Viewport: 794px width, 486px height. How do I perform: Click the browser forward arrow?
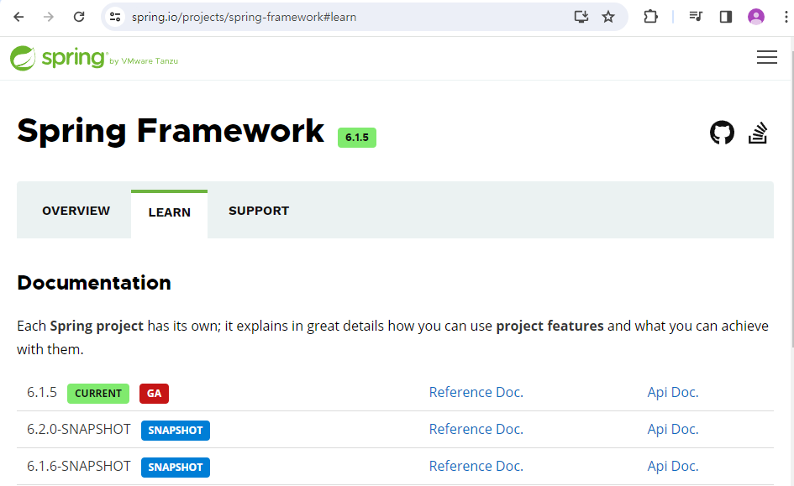pos(49,17)
